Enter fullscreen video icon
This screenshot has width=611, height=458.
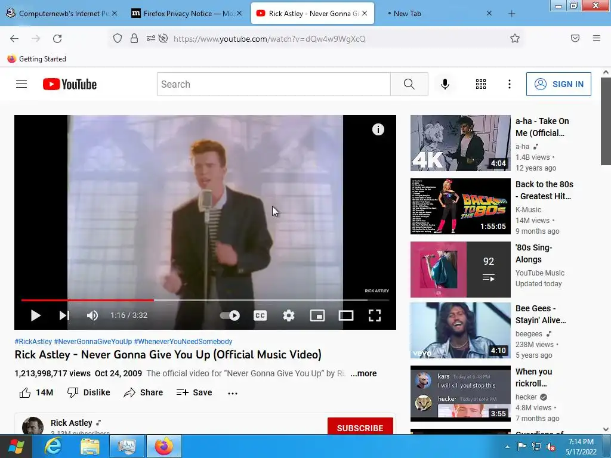tap(375, 315)
